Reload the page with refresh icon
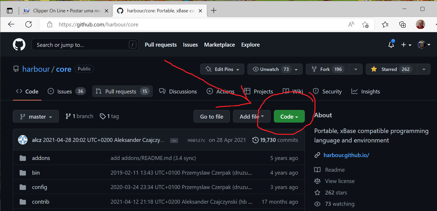The height and width of the screenshot is (211, 437). 29,24
